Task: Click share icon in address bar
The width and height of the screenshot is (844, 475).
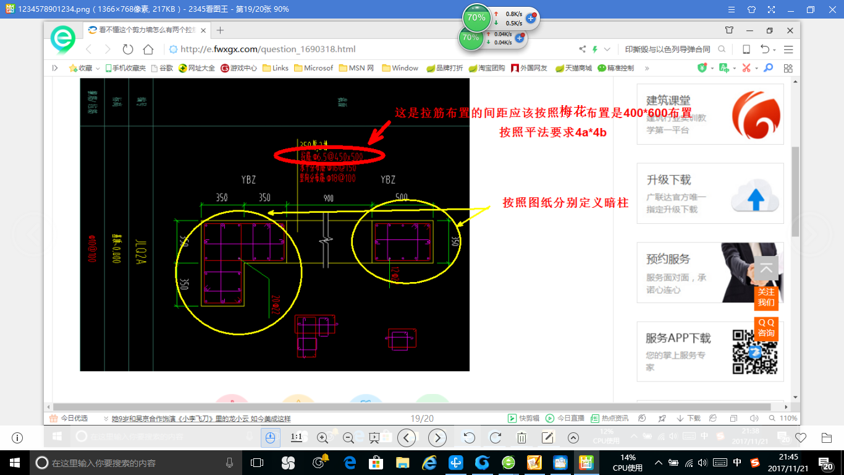Action: pos(583,49)
